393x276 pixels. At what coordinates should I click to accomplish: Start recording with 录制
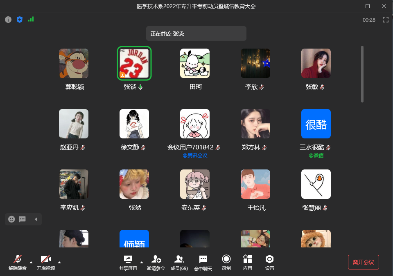pos(226,262)
